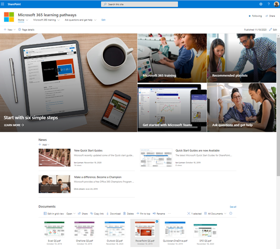Screen dimensions: 280x249
Task: Expand the News Add dropdown chevron
Action: (x=48, y=145)
